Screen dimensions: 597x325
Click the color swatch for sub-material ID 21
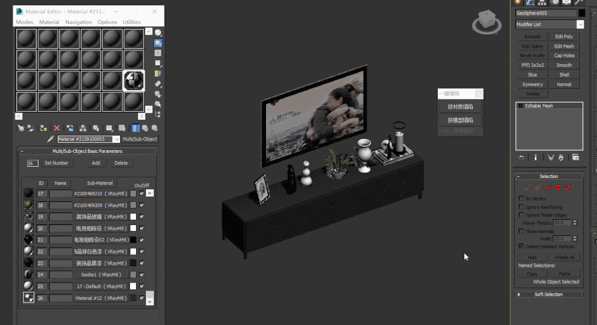(x=133, y=240)
